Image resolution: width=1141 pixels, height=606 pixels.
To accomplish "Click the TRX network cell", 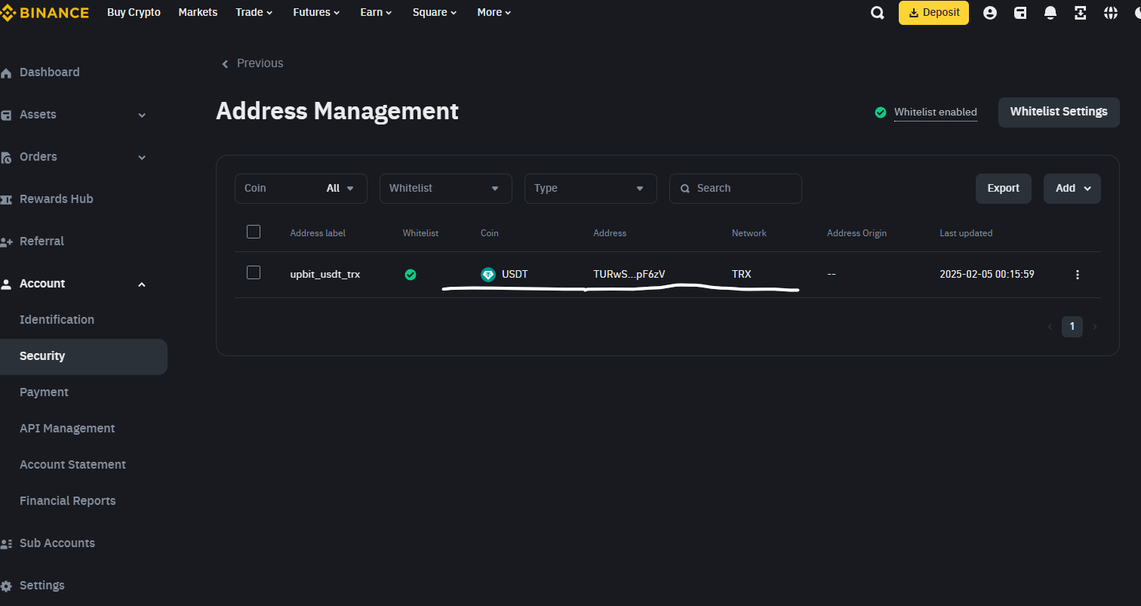I will tap(742, 275).
